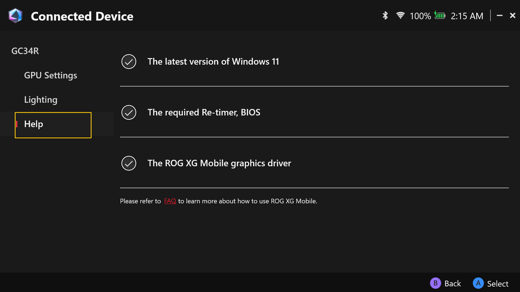Click the Armoury Crate logo icon
The image size is (520, 292).
pos(15,16)
